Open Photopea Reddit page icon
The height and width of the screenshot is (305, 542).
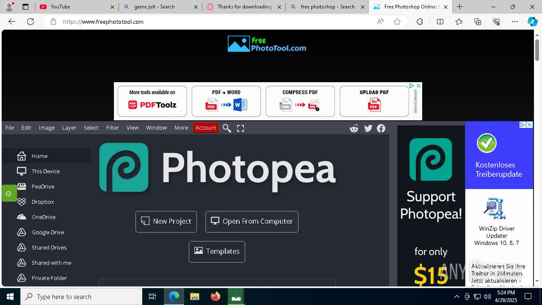click(x=354, y=128)
